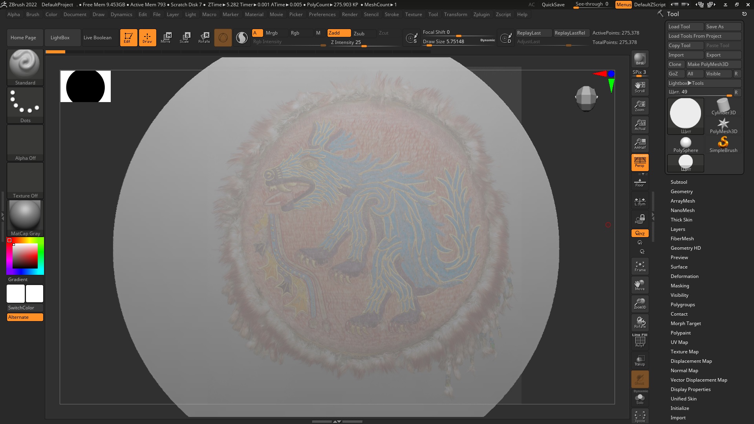Open the MatCap Gray material picker

click(x=25, y=218)
